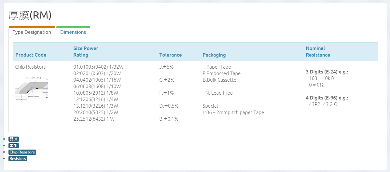Click the Tolerance column header
The width and height of the screenshot is (390, 172).
point(170,55)
